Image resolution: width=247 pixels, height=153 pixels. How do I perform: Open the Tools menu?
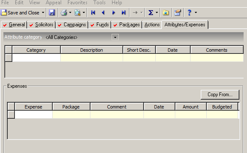click(99, 3)
